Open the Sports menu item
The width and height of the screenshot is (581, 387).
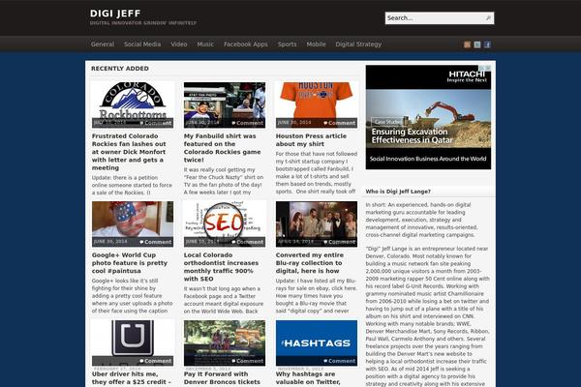coord(288,45)
